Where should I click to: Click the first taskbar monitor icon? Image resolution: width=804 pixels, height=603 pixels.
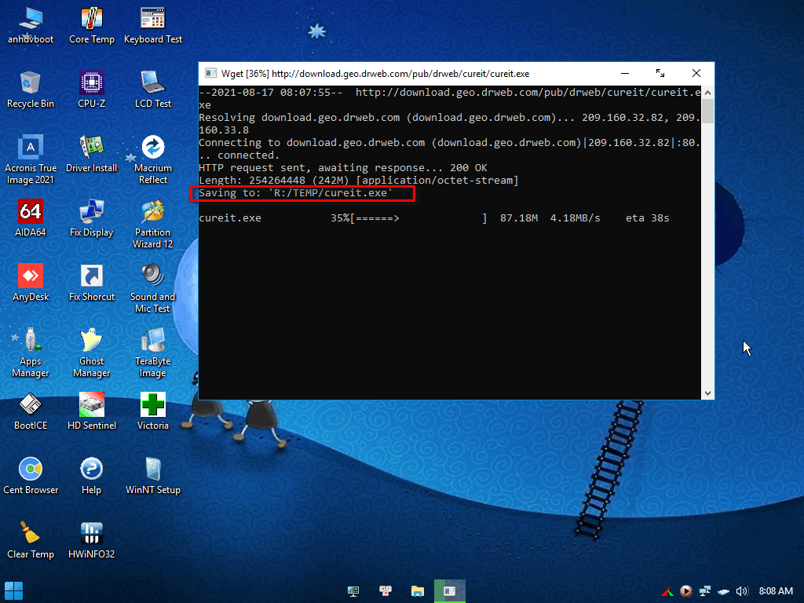click(353, 591)
